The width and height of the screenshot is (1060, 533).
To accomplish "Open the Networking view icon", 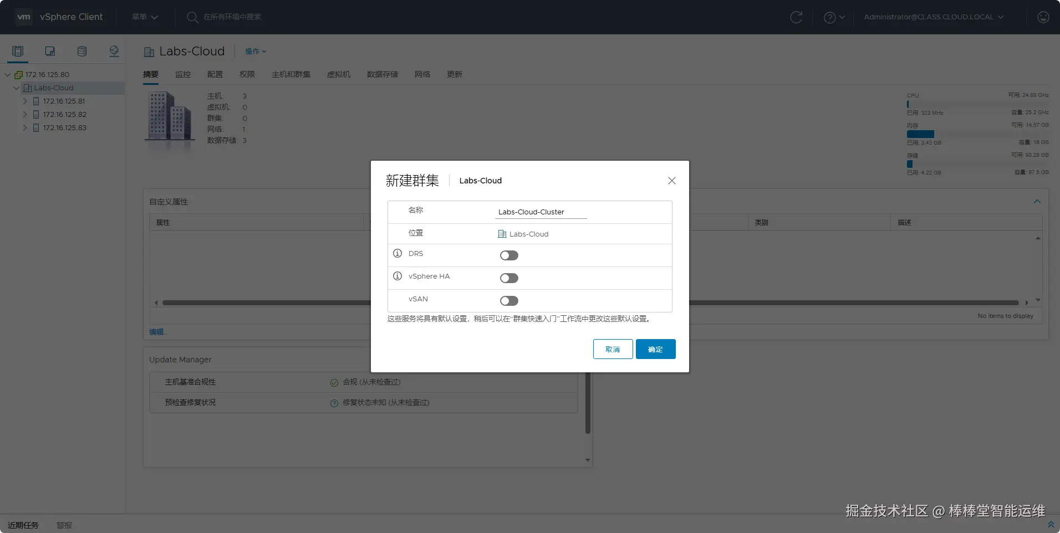I will coord(114,52).
